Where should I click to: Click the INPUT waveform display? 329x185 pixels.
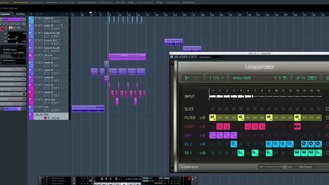click(265, 97)
